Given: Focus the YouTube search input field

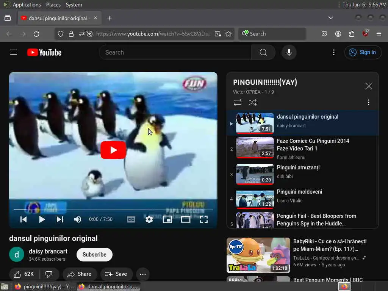Looking at the screenshot, I should (175, 52).
